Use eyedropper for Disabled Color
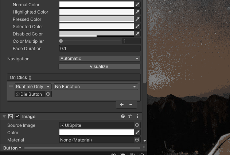This screenshot has height=155, width=230. tap(137, 34)
